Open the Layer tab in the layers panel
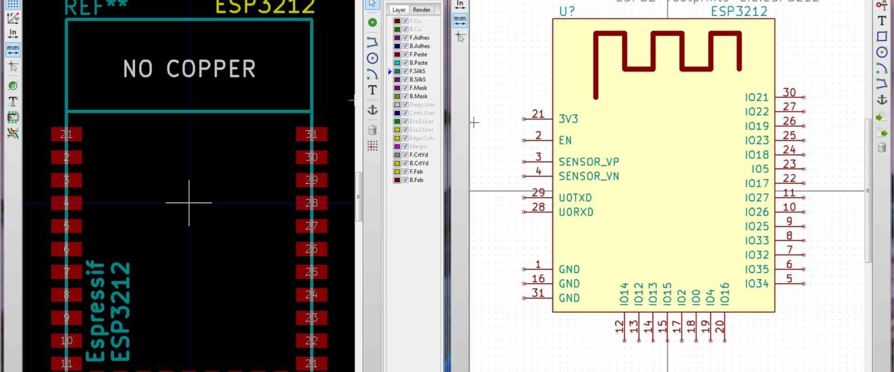The width and height of the screenshot is (894, 372). click(x=400, y=9)
